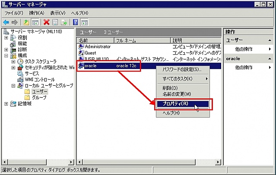Image resolution: width=276 pixels, height=175 pixels.
Task: Click the blue Help question mark icon
Action: point(75,22)
